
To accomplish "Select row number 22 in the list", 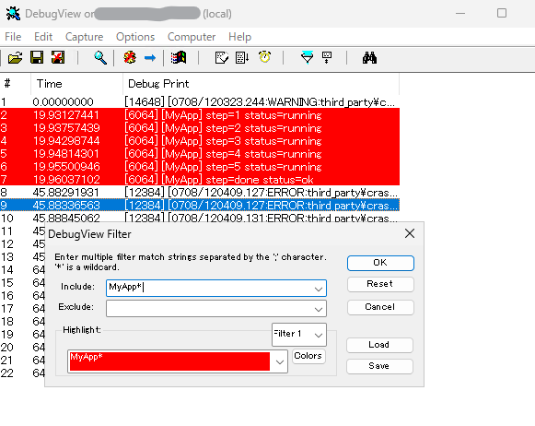I will click(x=6, y=373).
